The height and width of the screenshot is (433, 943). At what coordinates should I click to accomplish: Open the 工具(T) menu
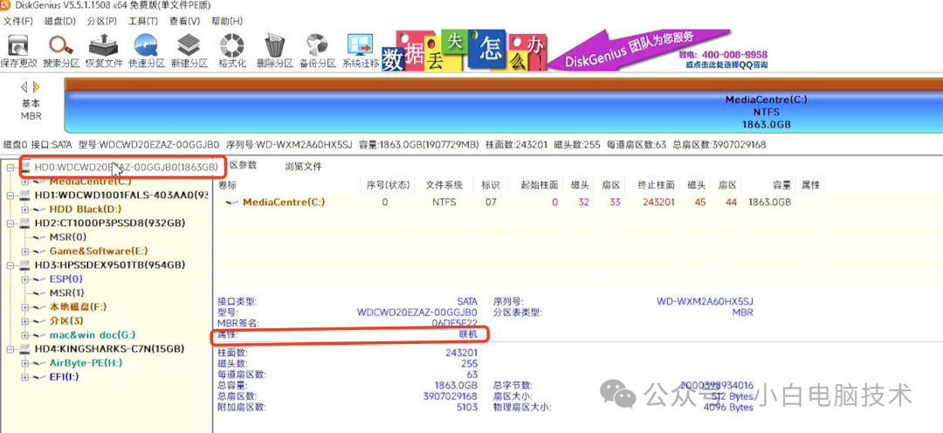143,21
